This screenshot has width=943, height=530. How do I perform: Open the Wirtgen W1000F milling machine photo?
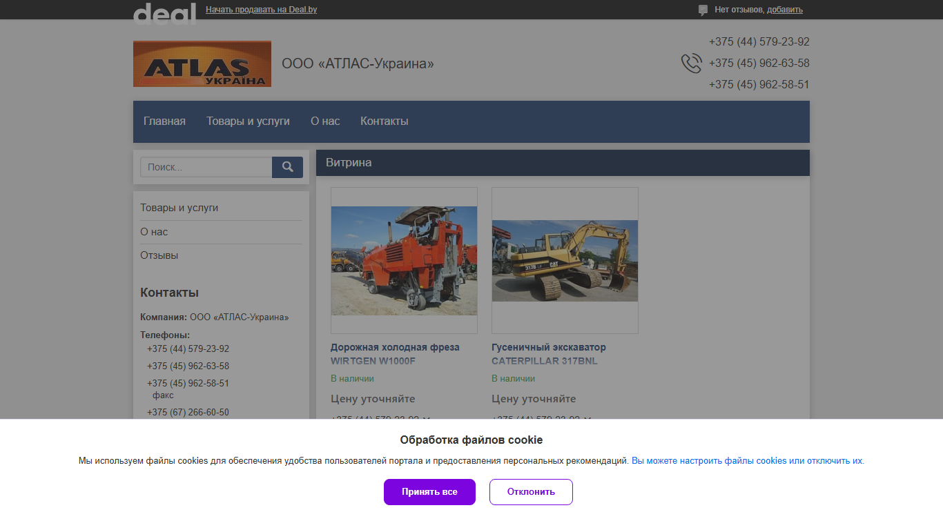coord(404,260)
